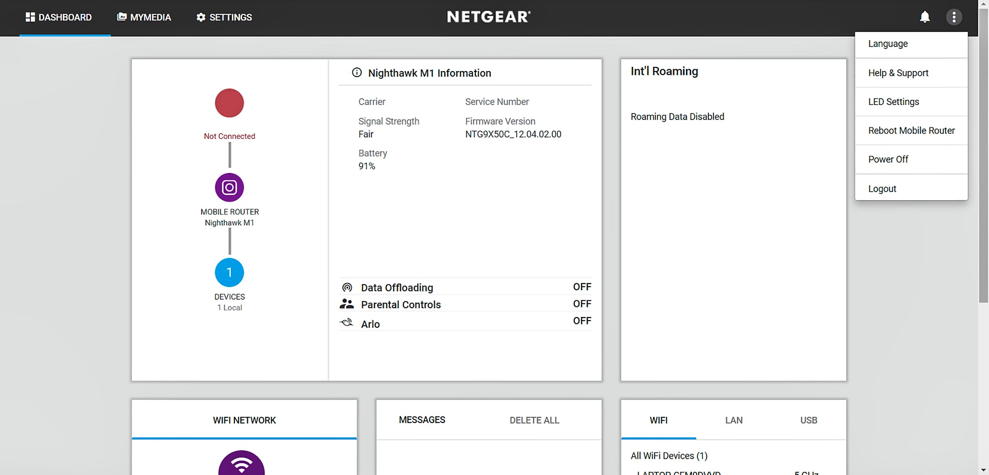Click the purple Mobile Router icon
This screenshot has width=989, height=475.
click(229, 188)
